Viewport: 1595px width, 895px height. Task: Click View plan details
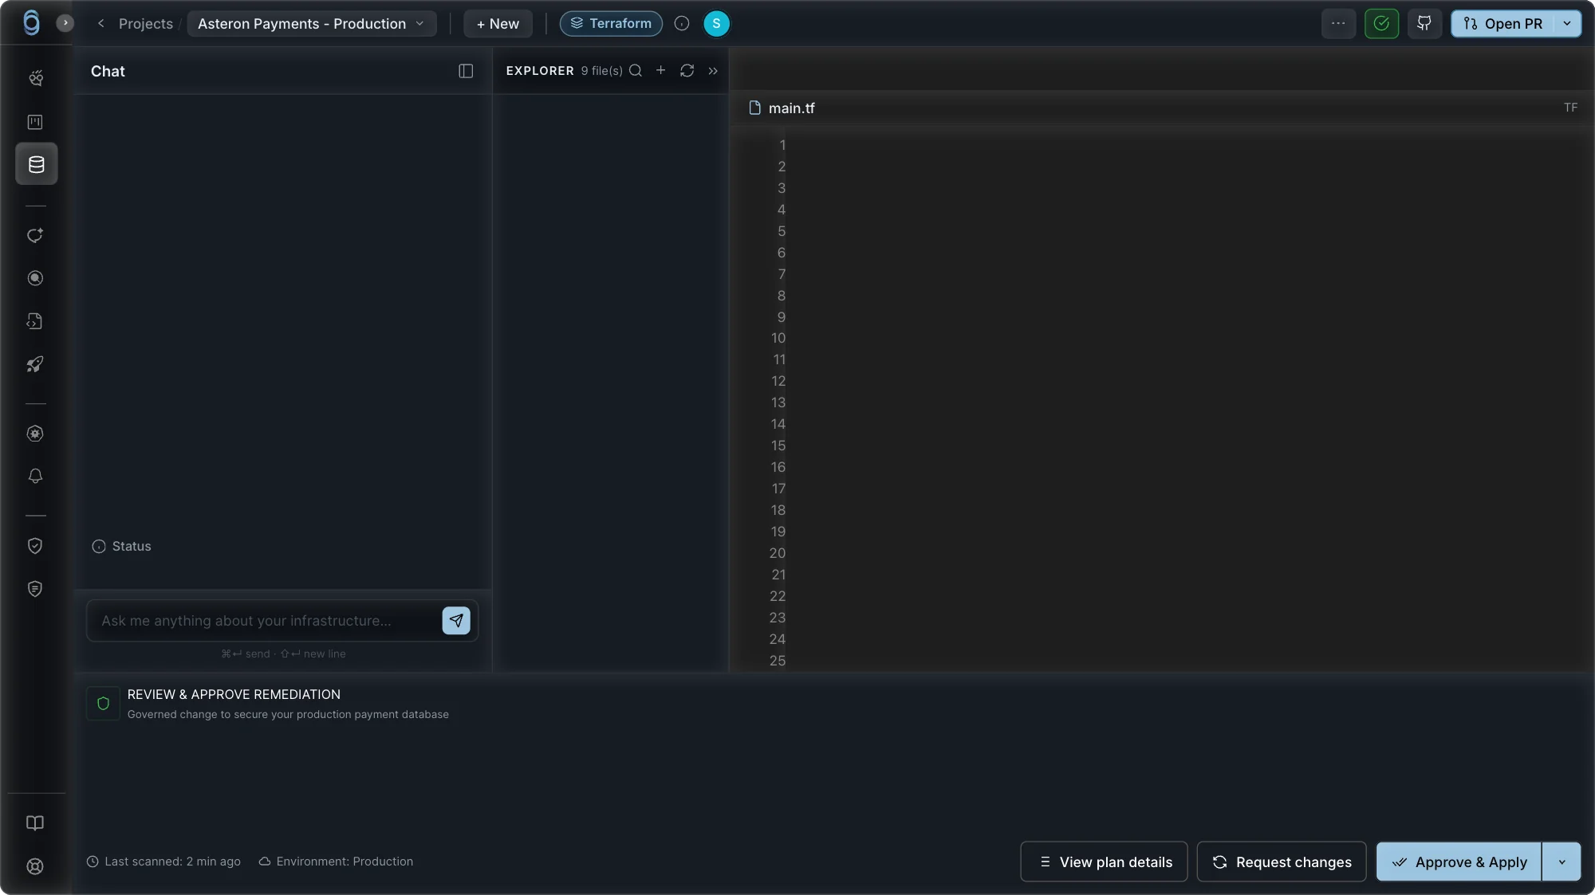1104,862
